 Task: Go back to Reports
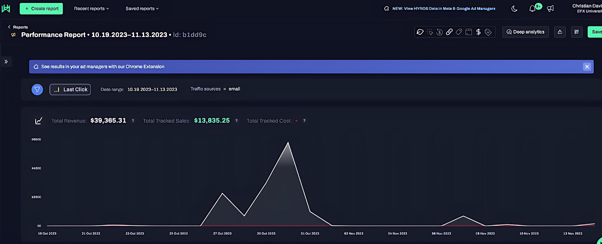pyautogui.click(x=18, y=27)
